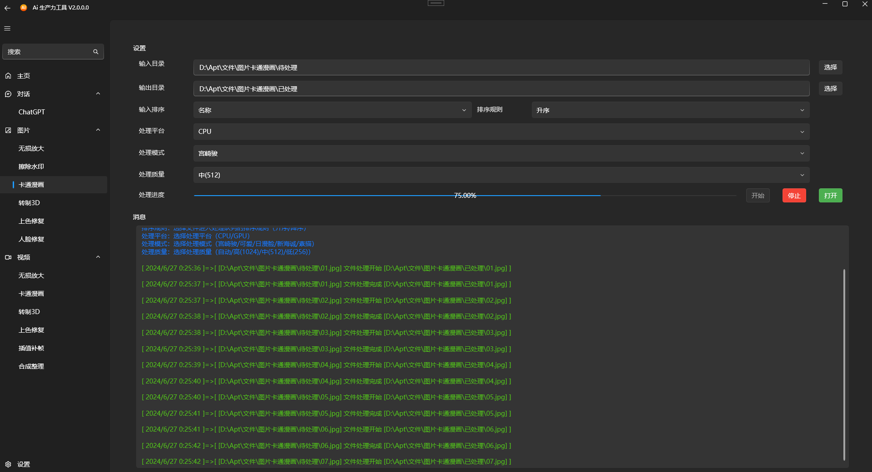Click the home icon beside 主页
Image resolution: width=872 pixels, height=472 pixels.
tap(8, 76)
